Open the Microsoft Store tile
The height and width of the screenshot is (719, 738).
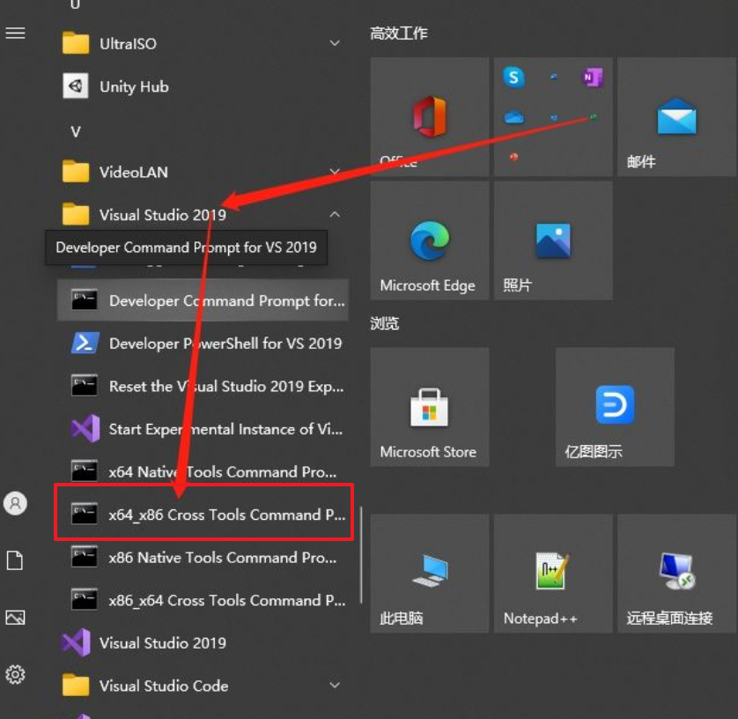point(429,407)
